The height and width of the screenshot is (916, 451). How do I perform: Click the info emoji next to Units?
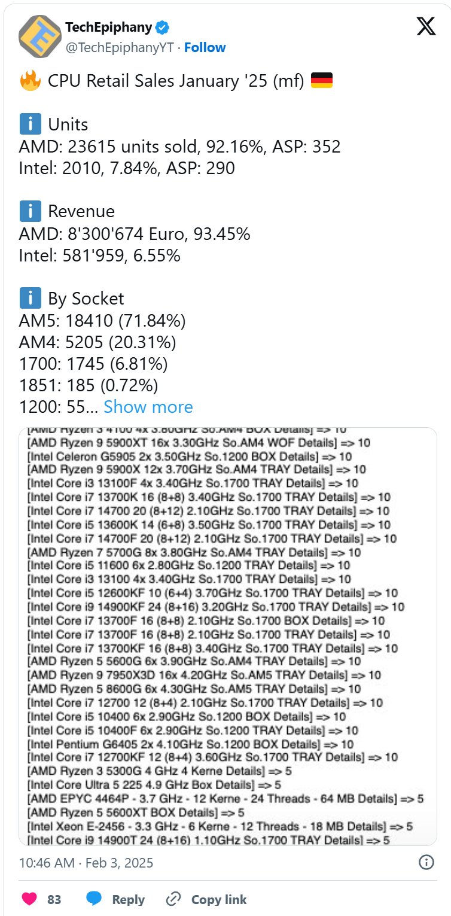(x=30, y=124)
